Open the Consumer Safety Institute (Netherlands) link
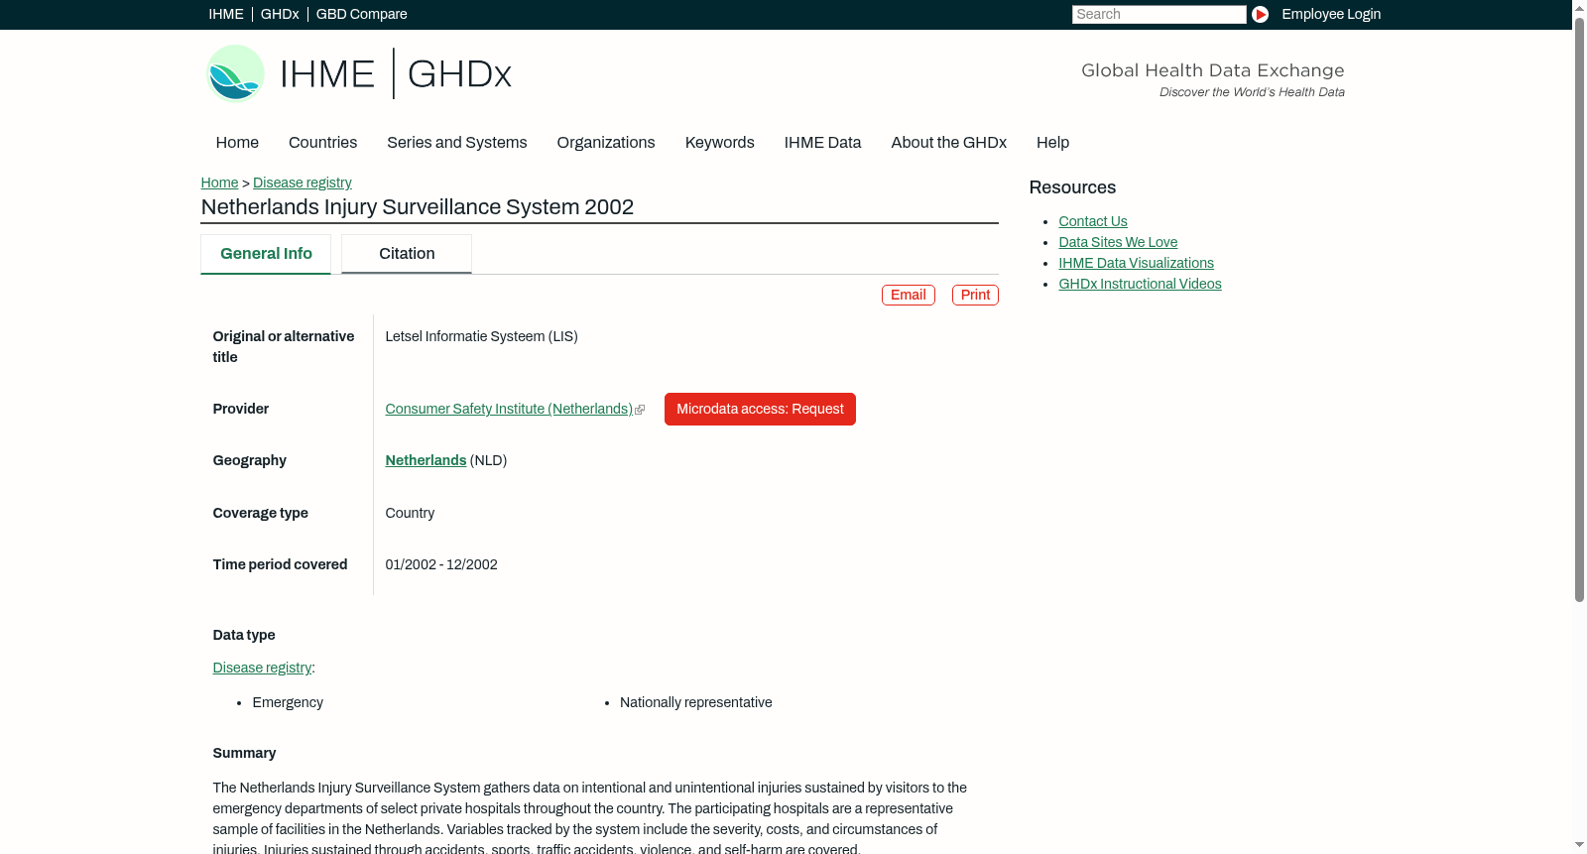Screen dimensions: 1587x854 point(509,409)
